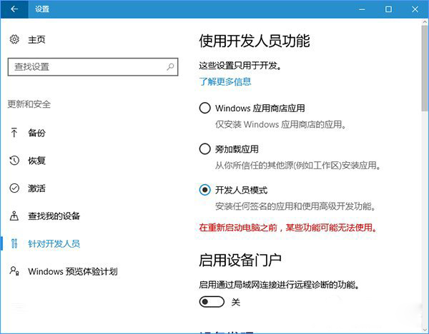
Task: Click the developer sliders icon in sidebar
Action: [x=14, y=243]
